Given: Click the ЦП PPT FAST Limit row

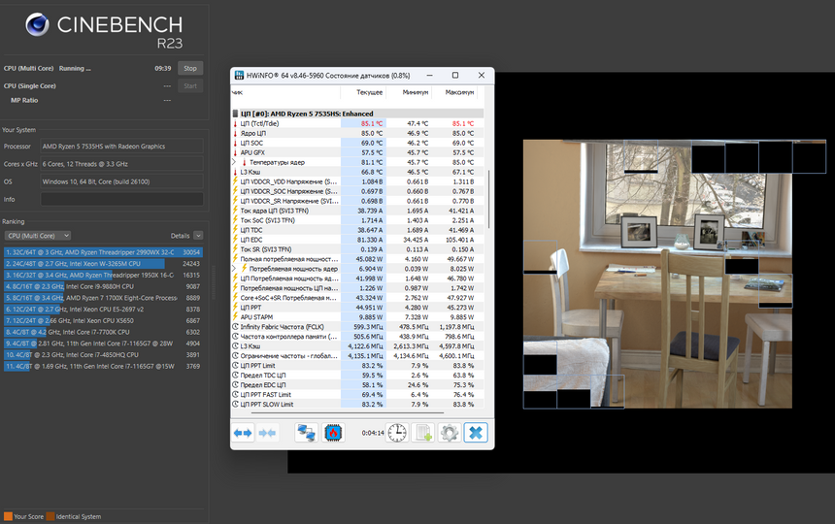Looking at the screenshot, I should click(358, 395).
